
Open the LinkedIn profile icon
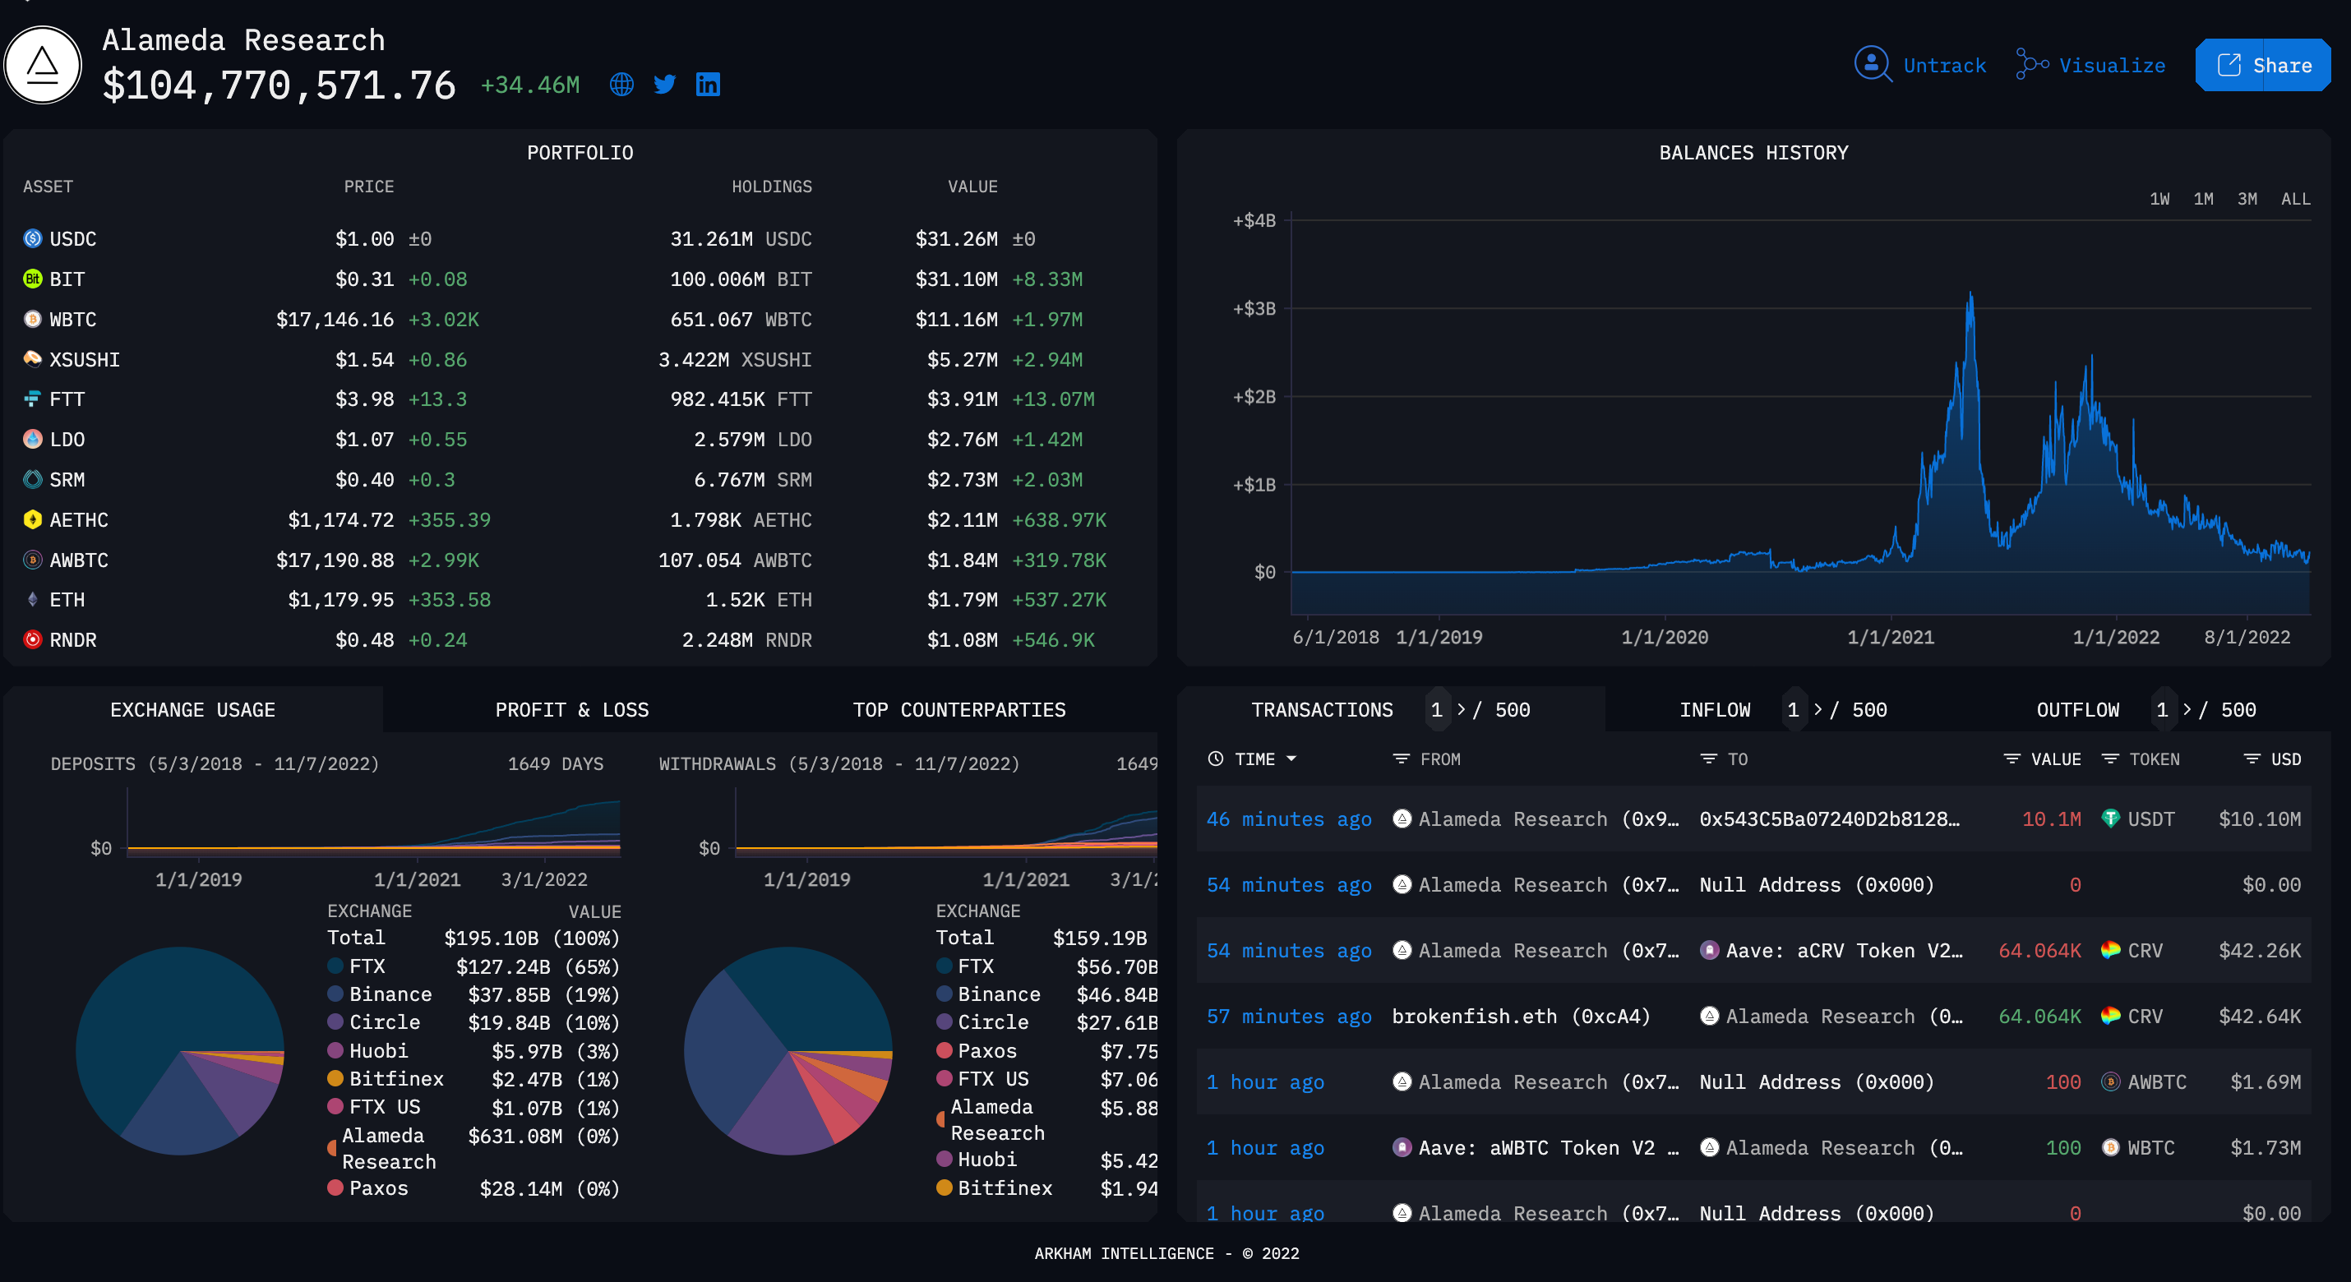click(x=709, y=85)
